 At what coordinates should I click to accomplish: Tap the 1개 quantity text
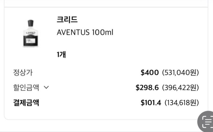point(61,54)
